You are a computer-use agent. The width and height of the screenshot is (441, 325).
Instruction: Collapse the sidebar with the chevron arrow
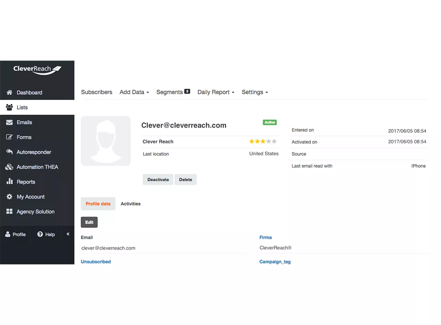click(x=67, y=234)
